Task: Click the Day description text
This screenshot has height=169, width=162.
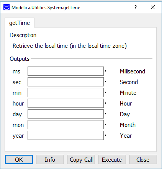Action: tap(125, 114)
